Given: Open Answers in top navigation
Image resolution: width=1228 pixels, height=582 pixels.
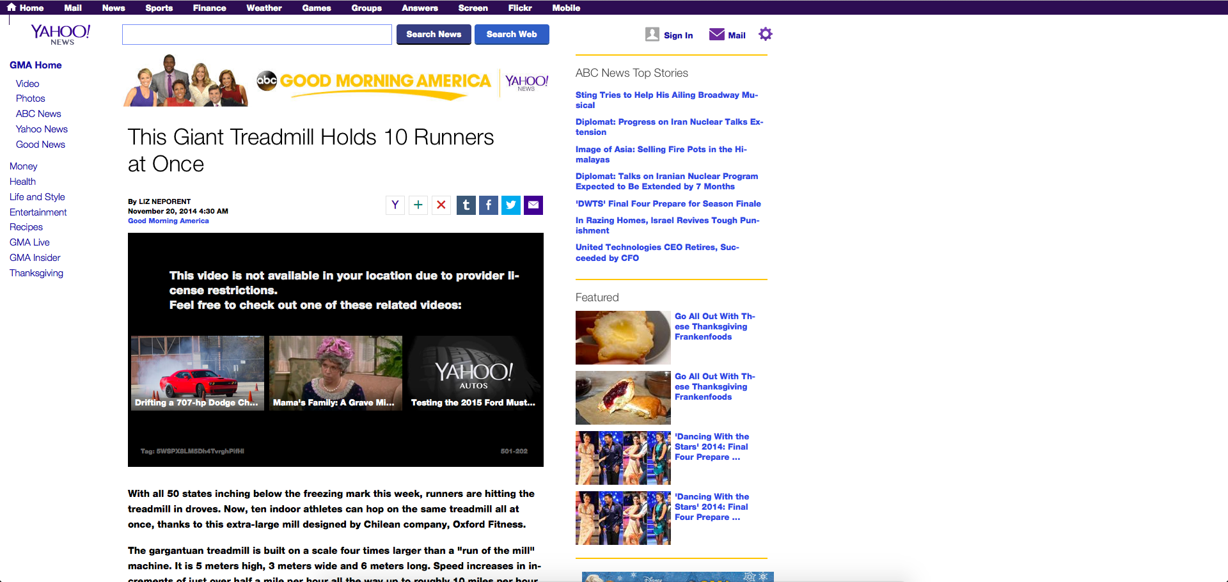Looking at the screenshot, I should (420, 8).
